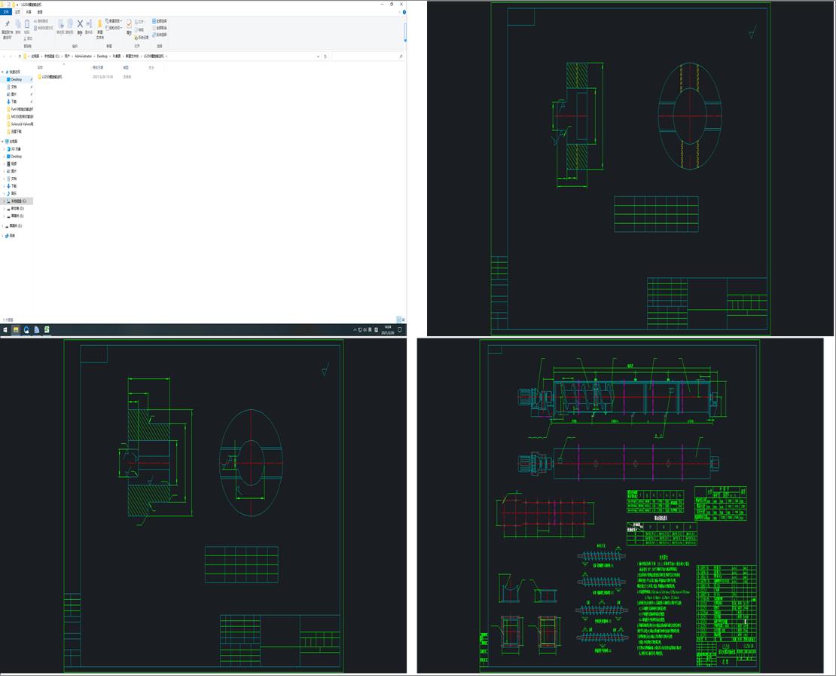Click Copy path in the ribbon clipboard group
The height and width of the screenshot is (676, 836).
(x=41, y=21)
